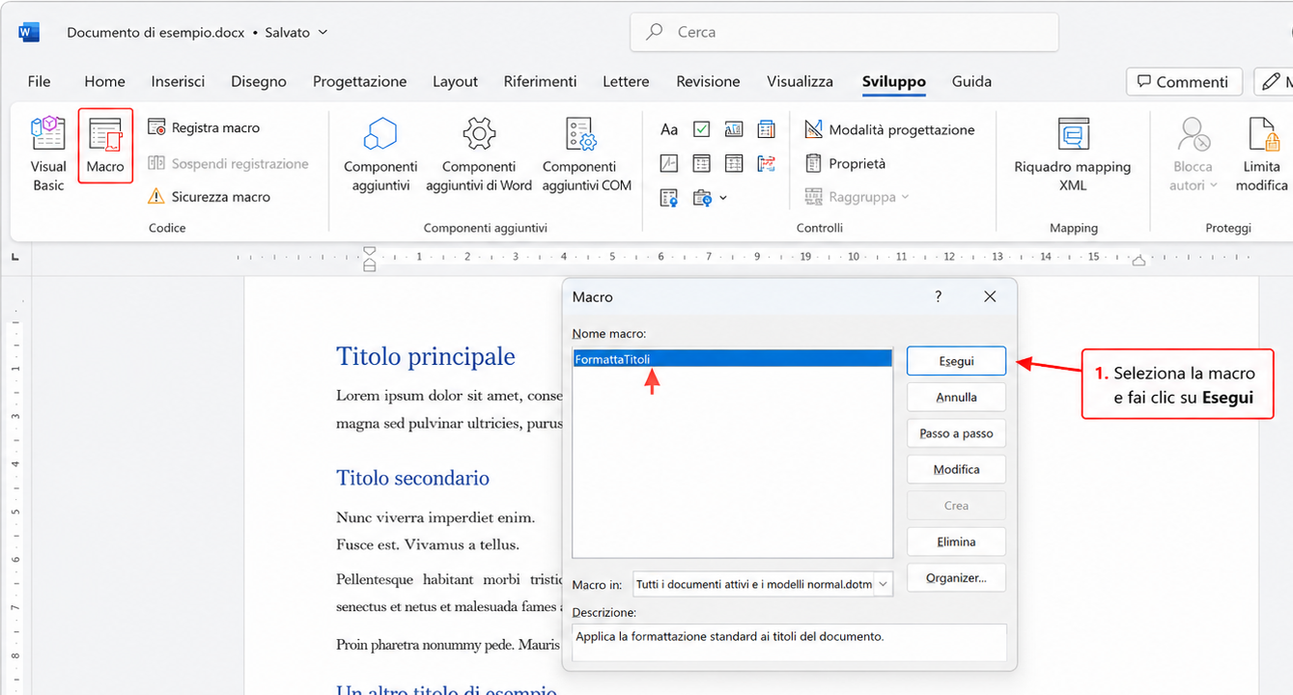
Task: Open the Macro in combo box
Action: pos(763,584)
